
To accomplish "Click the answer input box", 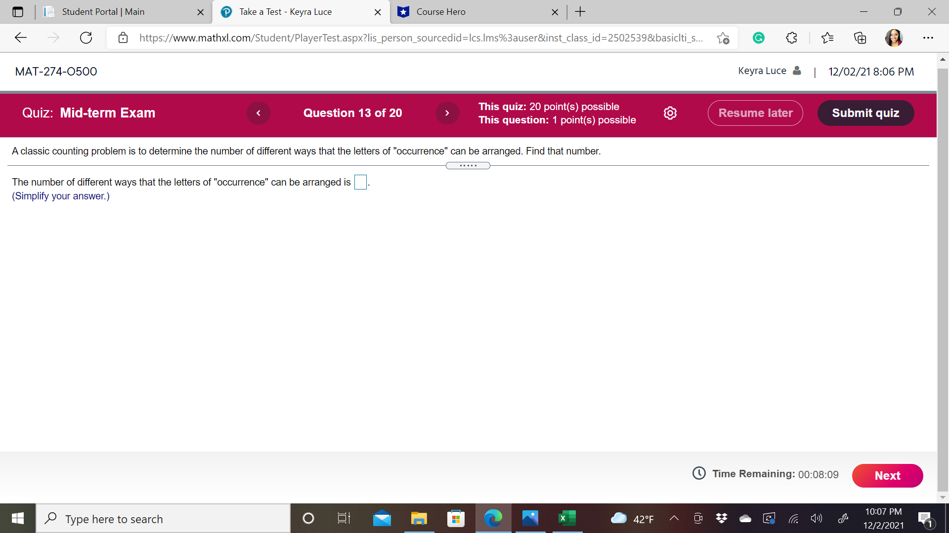I will (x=360, y=182).
